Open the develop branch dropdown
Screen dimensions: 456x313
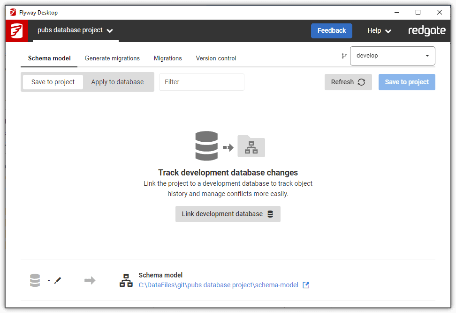392,56
